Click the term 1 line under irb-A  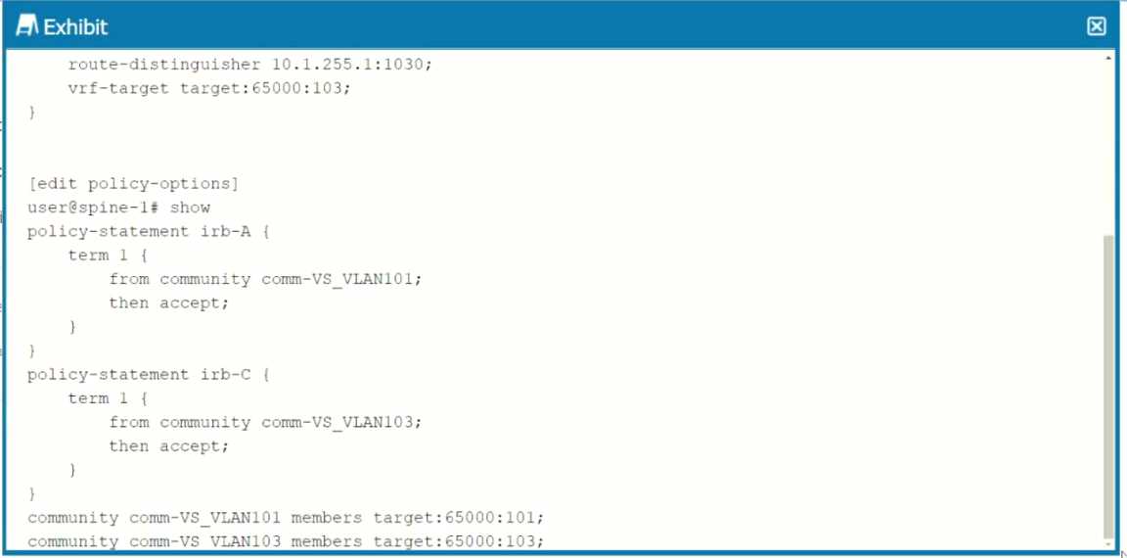click(x=108, y=256)
